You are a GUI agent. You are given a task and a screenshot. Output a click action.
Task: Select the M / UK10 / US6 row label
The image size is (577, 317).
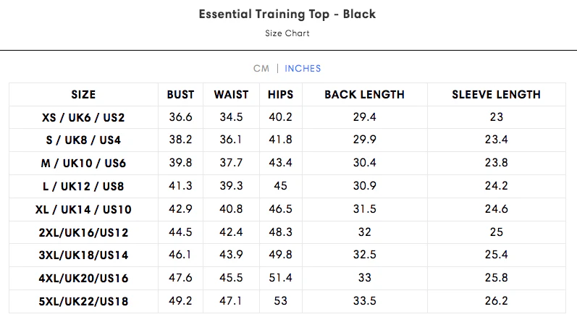[83, 164]
